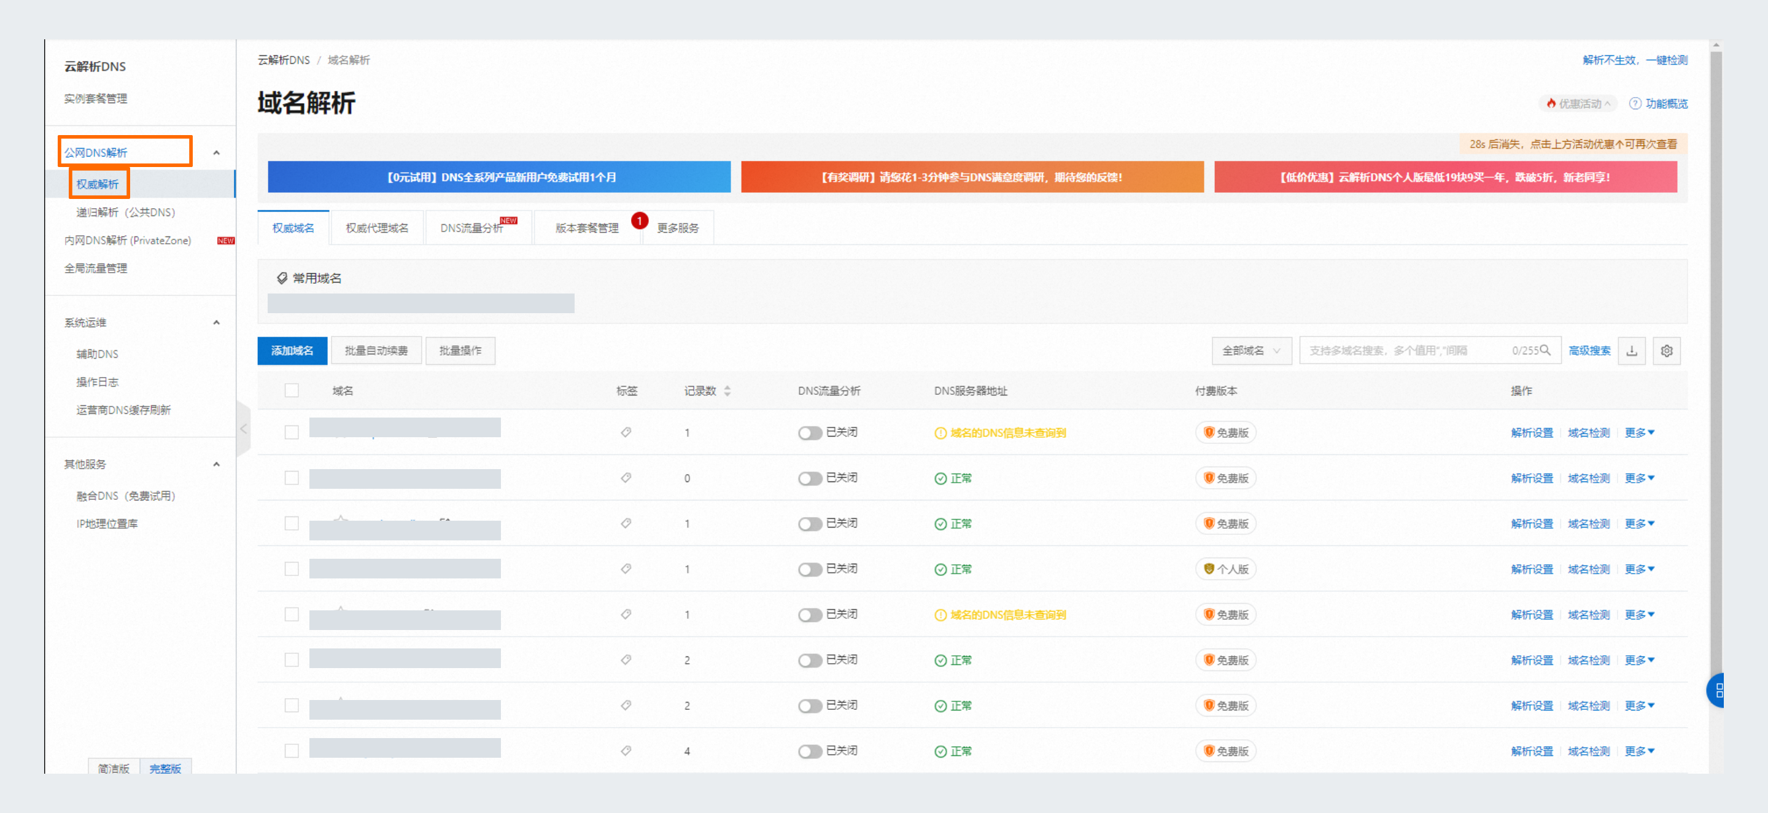Click the red notification badge on 版本套餐管理

click(639, 220)
